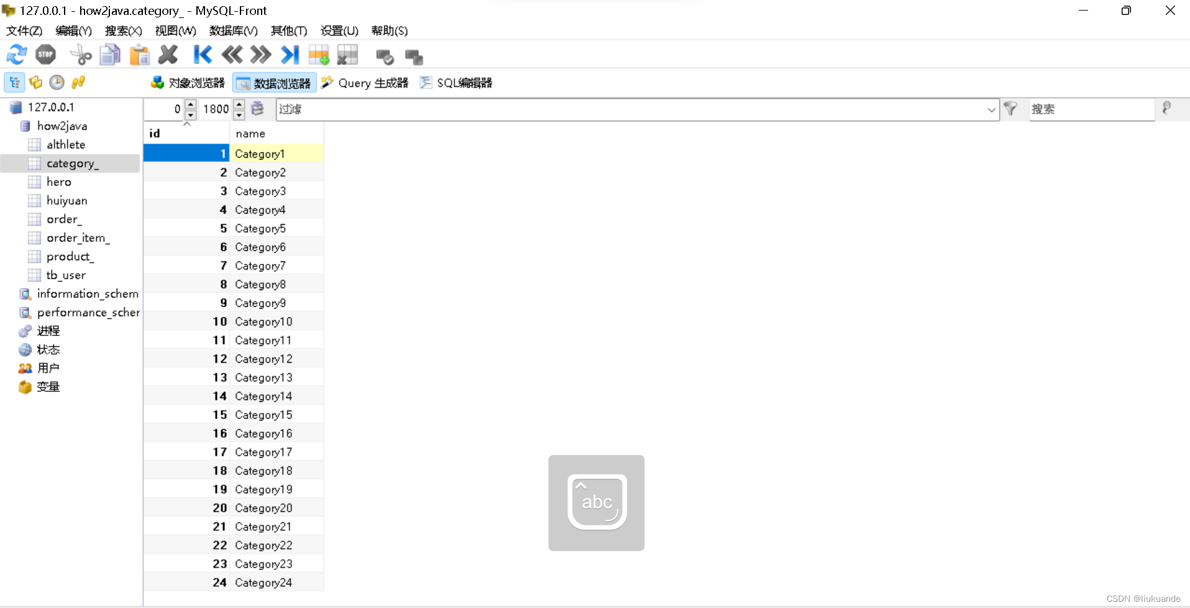Viewport: 1190px width, 608px height.
Task: Select the order_item_ table
Action: point(78,237)
